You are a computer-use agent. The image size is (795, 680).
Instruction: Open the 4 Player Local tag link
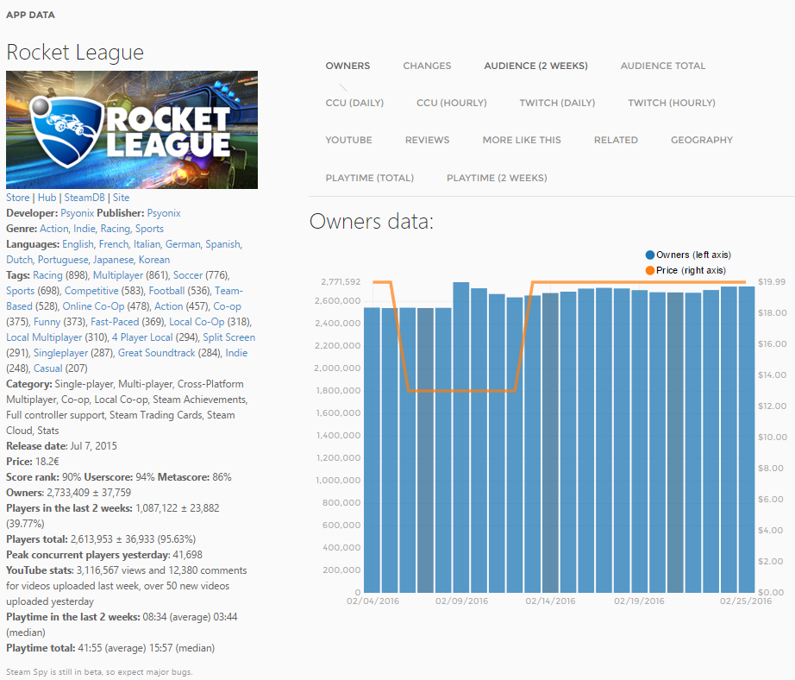(142, 337)
